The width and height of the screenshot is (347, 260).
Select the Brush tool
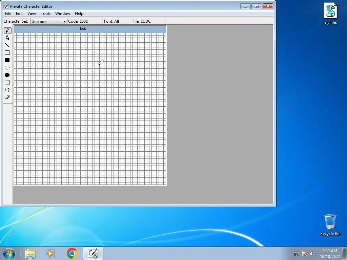click(x=7, y=38)
